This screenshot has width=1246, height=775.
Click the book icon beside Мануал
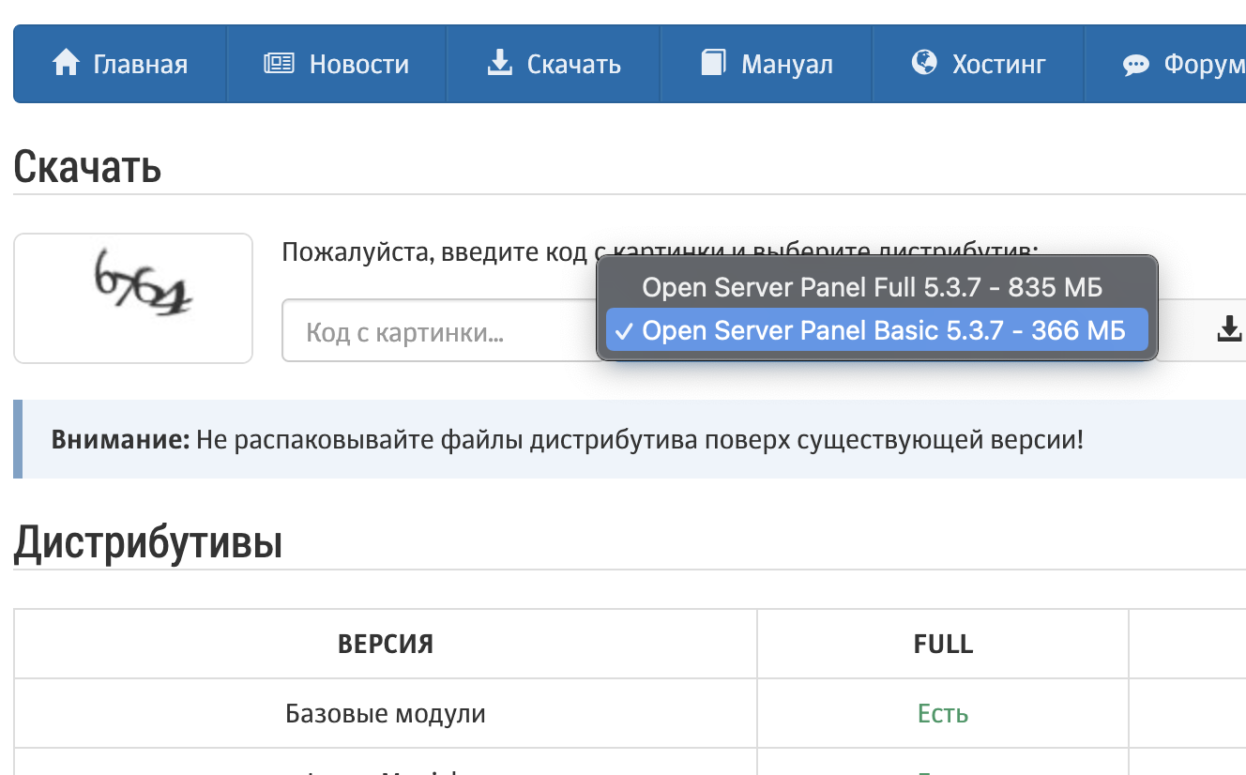[714, 64]
